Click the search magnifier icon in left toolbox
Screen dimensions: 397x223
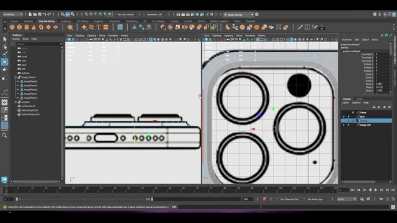click(4, 136)
